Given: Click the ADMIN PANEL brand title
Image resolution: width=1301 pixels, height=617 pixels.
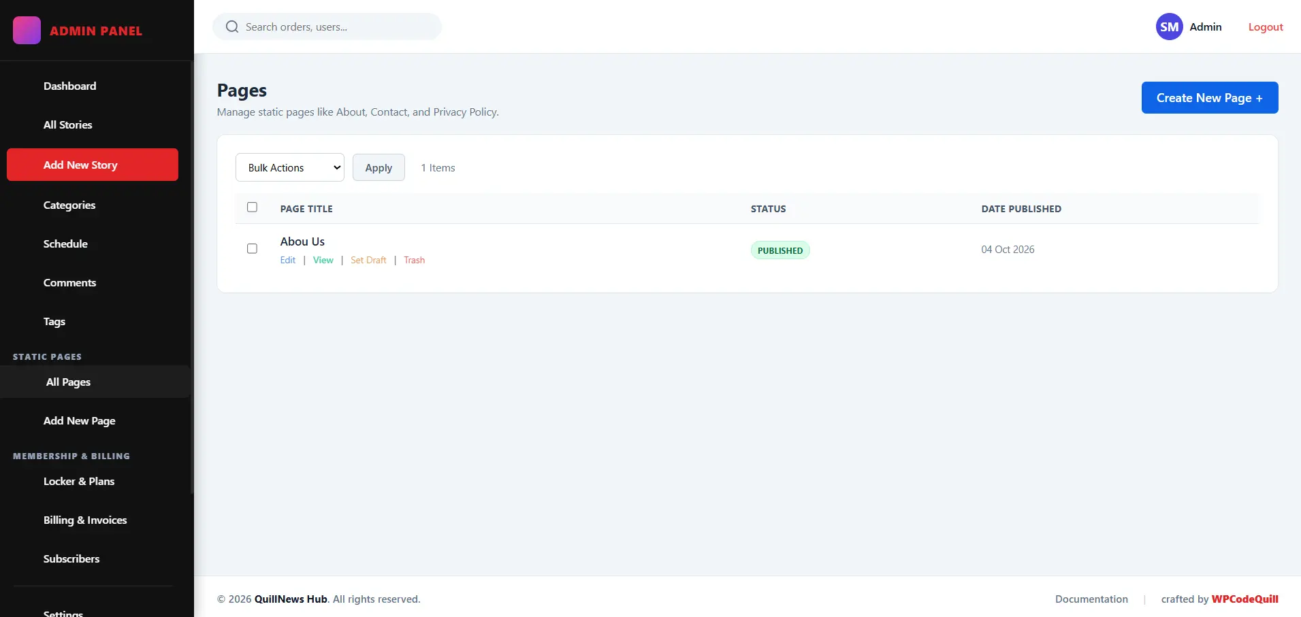Looking at the screenshot, I should [96, 31].
